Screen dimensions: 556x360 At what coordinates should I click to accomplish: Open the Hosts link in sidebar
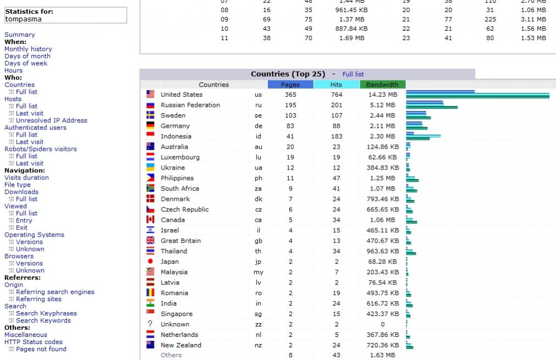13,99
